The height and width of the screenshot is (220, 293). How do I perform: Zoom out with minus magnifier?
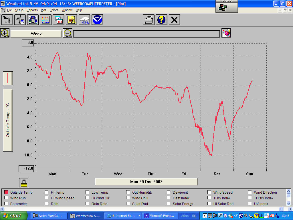coord(68,33)
